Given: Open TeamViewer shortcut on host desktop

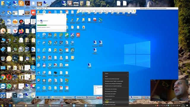Looking at the screenshot, I should (x=3, y=86).
